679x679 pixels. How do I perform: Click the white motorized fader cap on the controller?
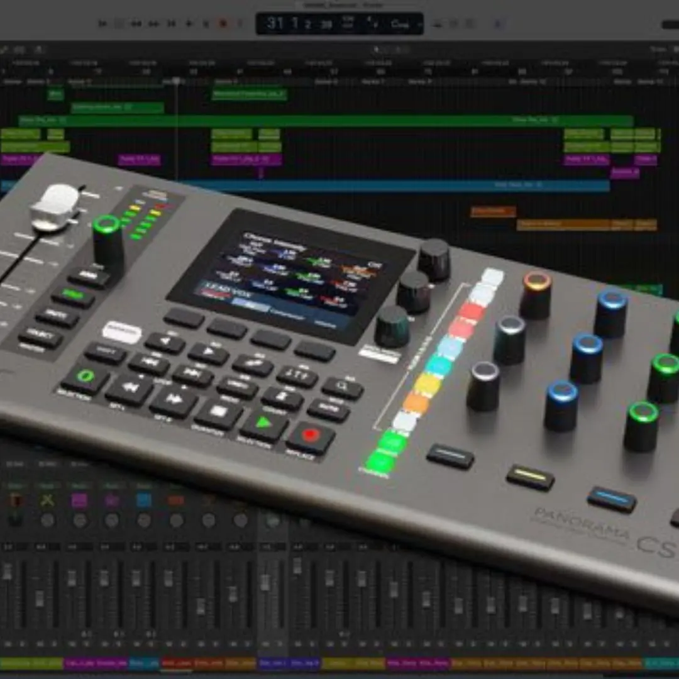click(x=57, y=207)
